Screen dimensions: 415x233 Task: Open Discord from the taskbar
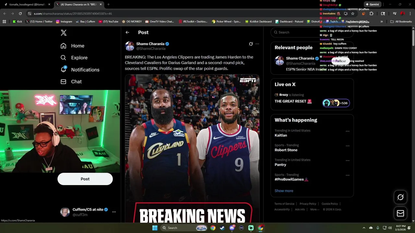tap(232, 228)
